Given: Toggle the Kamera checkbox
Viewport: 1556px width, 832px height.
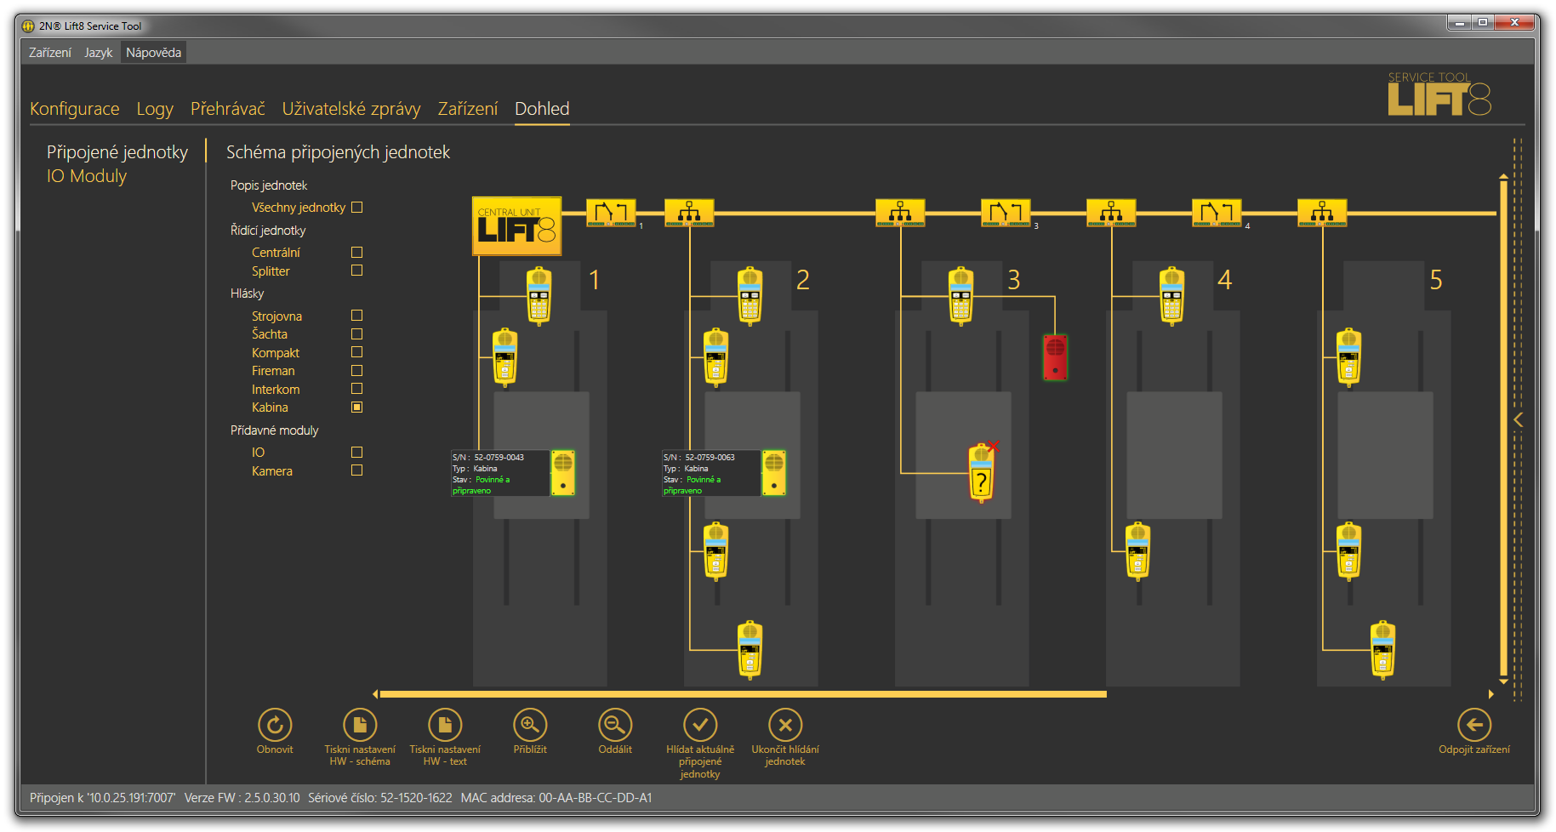Looking at the screenshot, I should pyautogui.click(x=357, y=470).
